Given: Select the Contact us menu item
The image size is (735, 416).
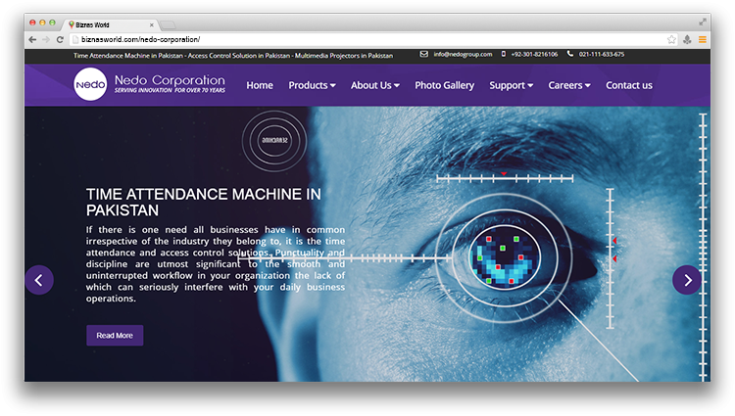Looking at the screenshot, I should coord(628,85).
